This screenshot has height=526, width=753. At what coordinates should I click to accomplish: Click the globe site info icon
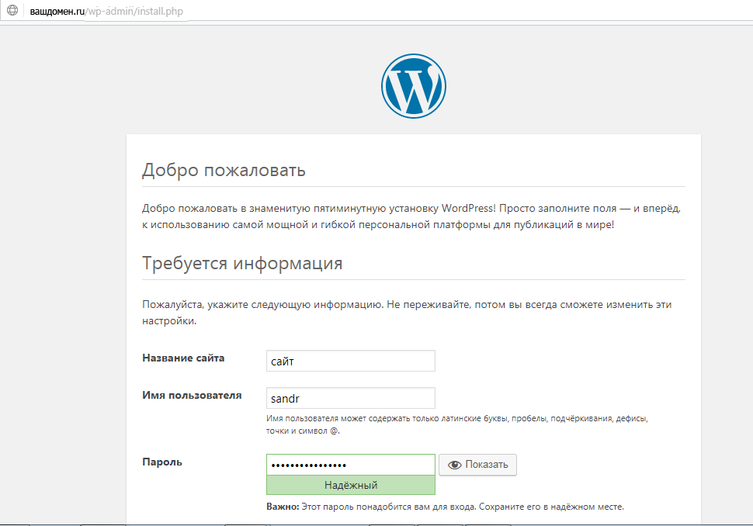point(12,10)
